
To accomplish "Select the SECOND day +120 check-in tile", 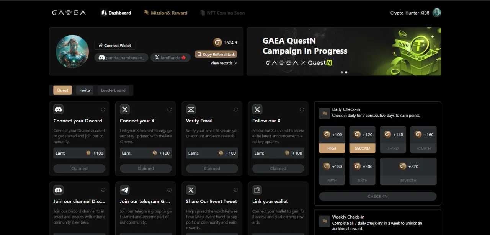I will click(363, 140).
